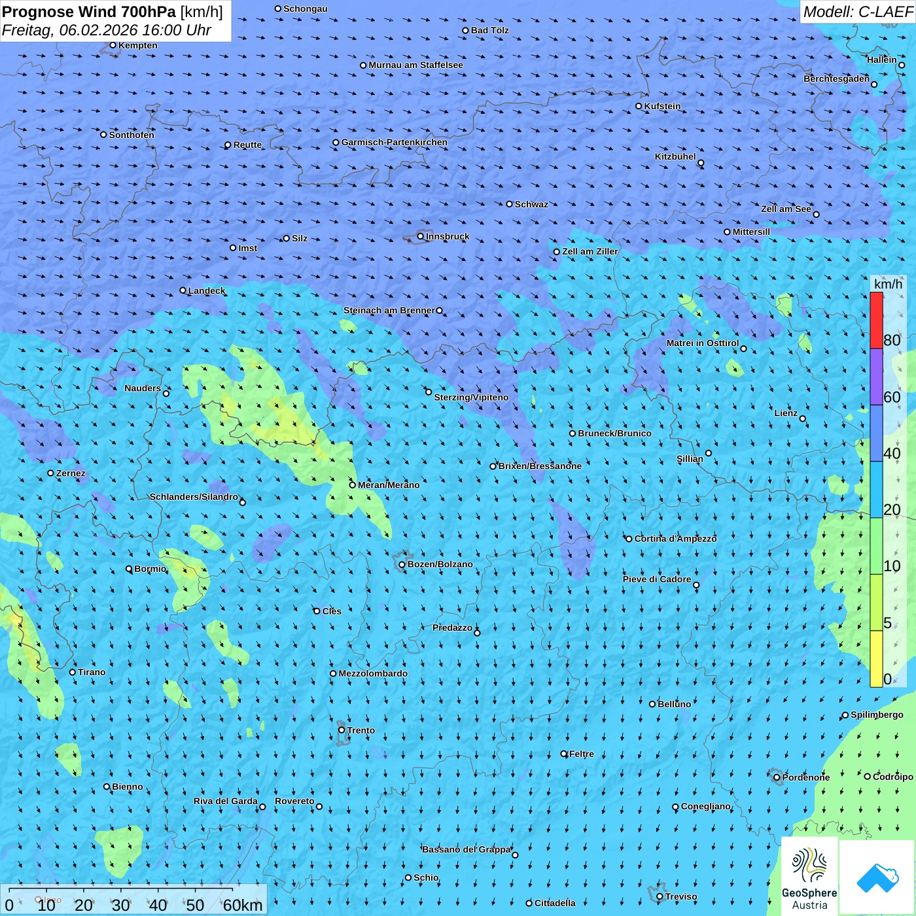The width and height of the screenshot is (916, 916).
Task: Click the Riva del Garda label
Action: (226, 801)
